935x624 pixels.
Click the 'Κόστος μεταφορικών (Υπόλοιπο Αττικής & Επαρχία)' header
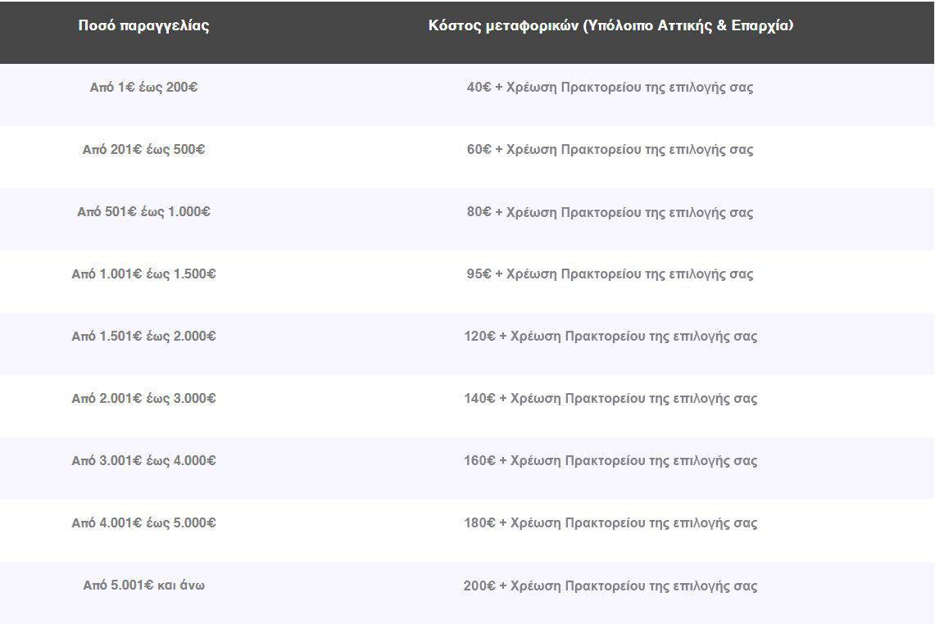point(610,25)
